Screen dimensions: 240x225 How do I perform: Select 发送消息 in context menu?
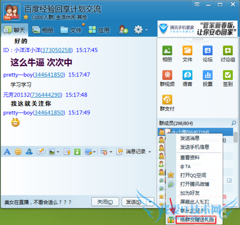190,138
